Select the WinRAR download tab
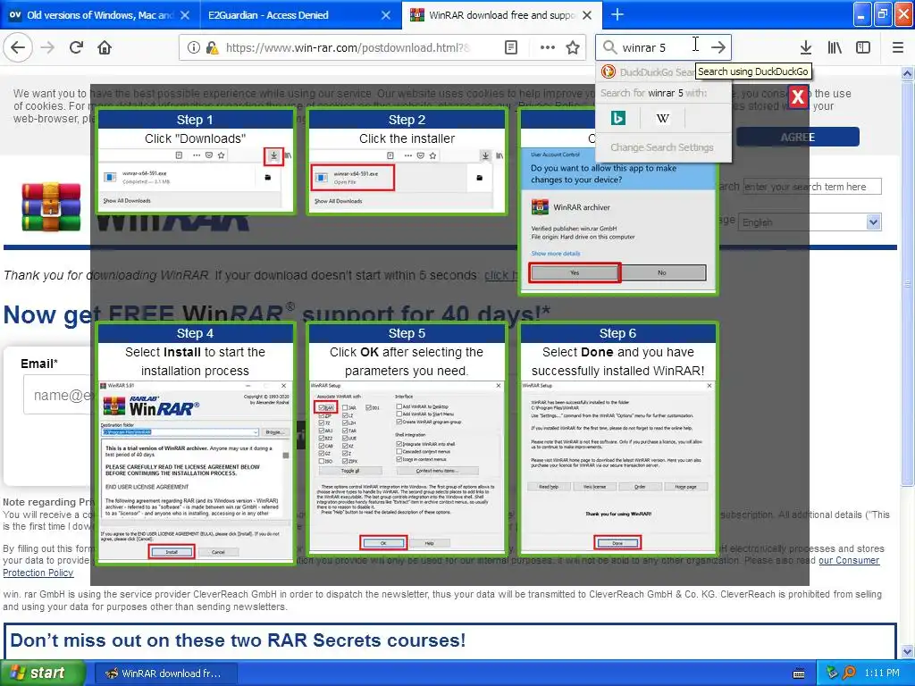The height and width of the screenshot is (686, 915). tap(501, 15)
